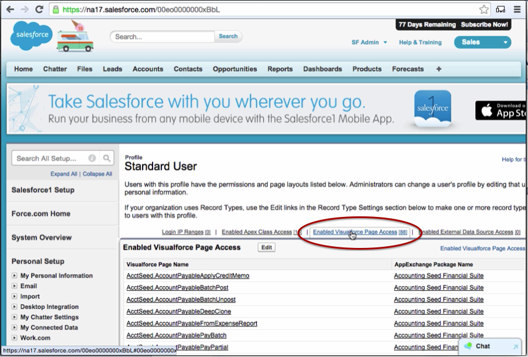Open the SF Admin user dropdown
The height and width of the screenshot is (357, 528).
point(370,42)
